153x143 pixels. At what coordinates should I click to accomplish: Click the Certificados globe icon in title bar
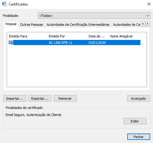click(x=5, y=4)
